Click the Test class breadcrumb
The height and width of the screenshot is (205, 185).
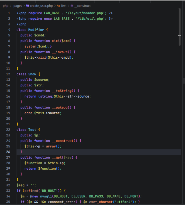point(64,6)
